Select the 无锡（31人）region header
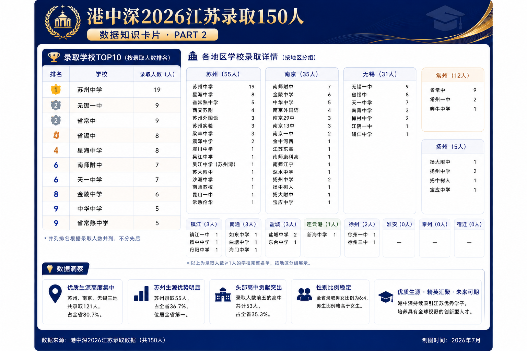527x351 pixels. coord(380,74)
